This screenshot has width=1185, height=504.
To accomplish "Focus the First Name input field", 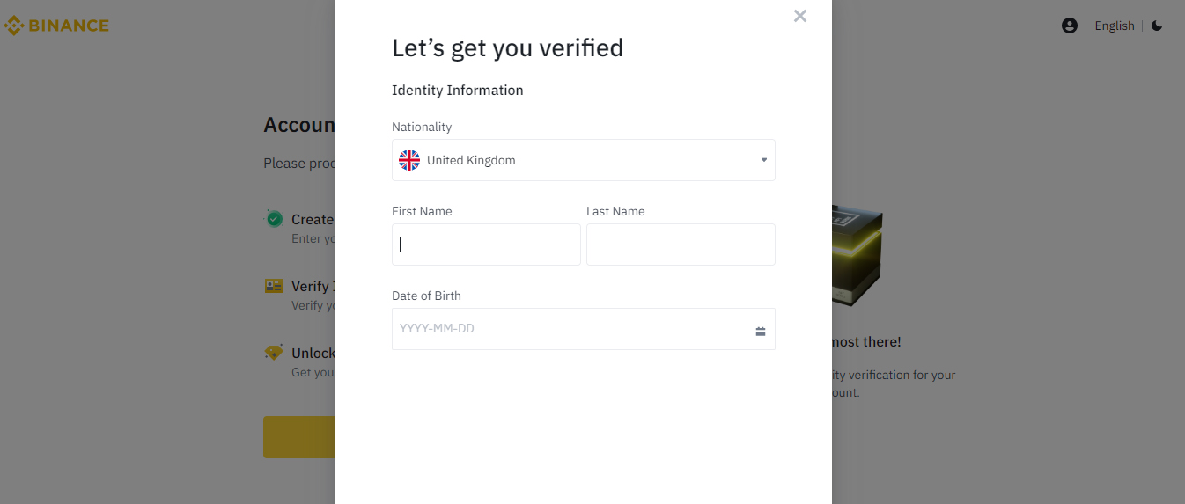I will coord(486,245).
